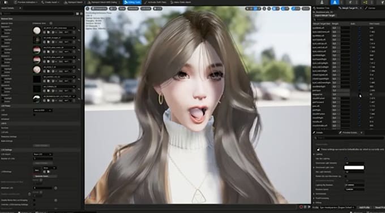Open the viewport options hamburger menu
The width and height of the screenshot is (385, 213).
87,8
